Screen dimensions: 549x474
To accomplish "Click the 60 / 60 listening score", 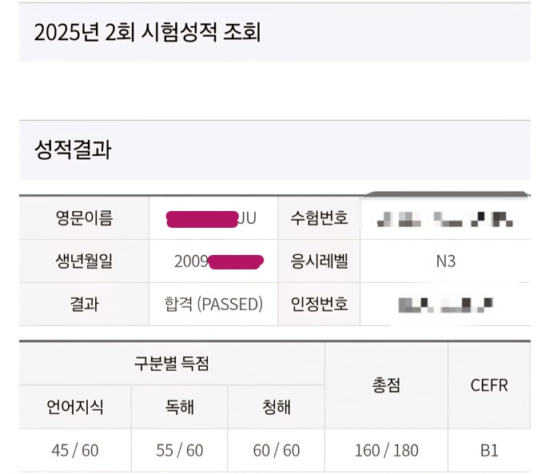I will point(276,450).
